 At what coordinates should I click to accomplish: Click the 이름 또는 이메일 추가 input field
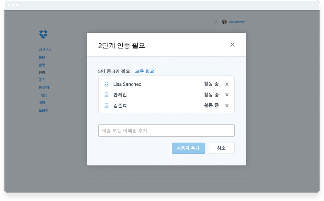(166, 130)
